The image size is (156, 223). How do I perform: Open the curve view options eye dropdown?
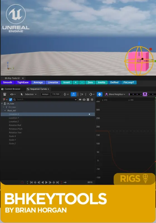(x=13, y=94)
